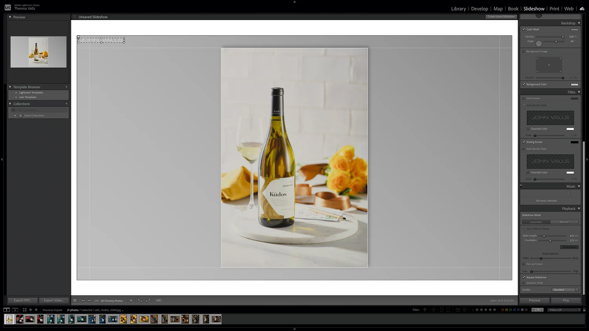Image resolution: width=589 pixels, height=331 pixels.
Task: Click the Background Image drop zone
Action: (549, 65)
